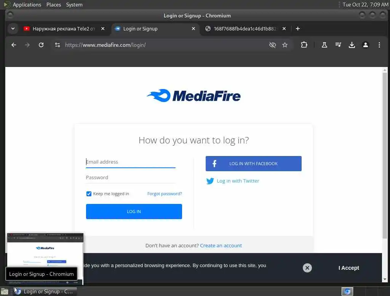
Task: Click the forward navigation arrow
Action: (x=27, y=45)
